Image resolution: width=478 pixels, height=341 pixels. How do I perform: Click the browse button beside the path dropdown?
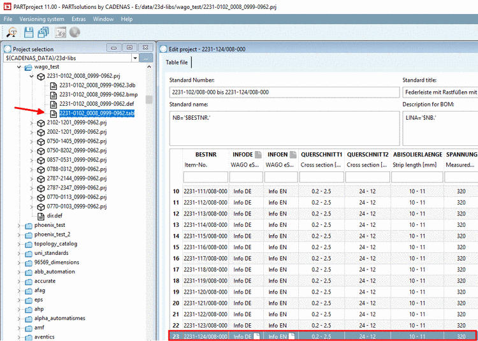coord(147,58)
